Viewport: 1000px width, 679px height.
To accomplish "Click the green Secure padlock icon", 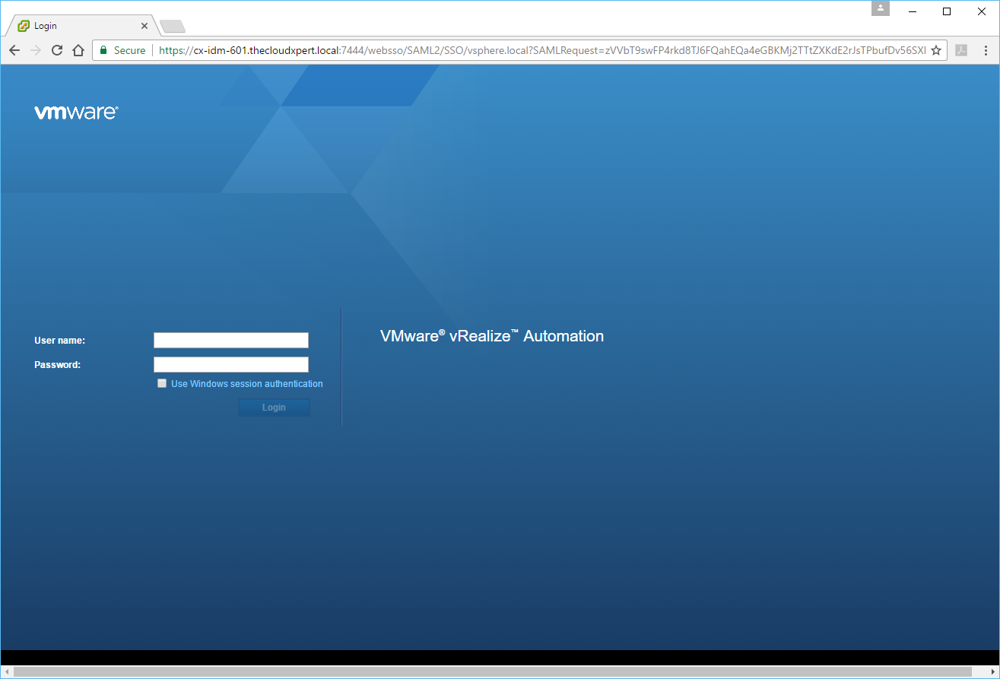I will (104, 50).
